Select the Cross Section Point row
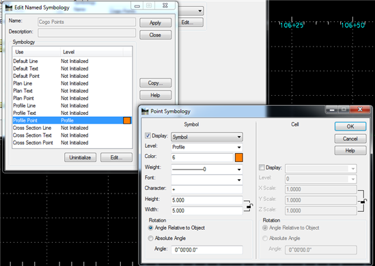This screenshot has height=266, width=375. click(72, 143)
